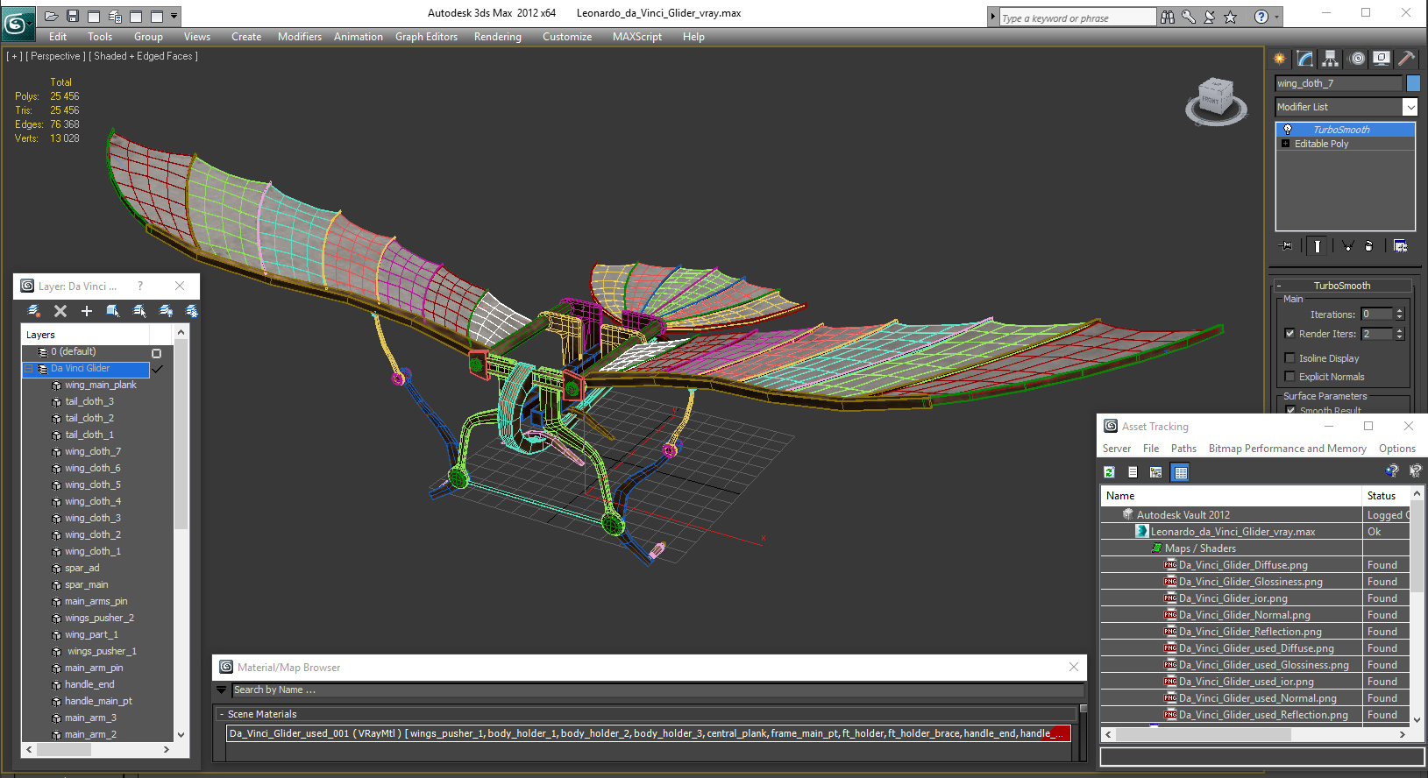Click the Search by Name field
Image resolution: width=1428 pixels, height=778 pixels.
pos(657,690)
